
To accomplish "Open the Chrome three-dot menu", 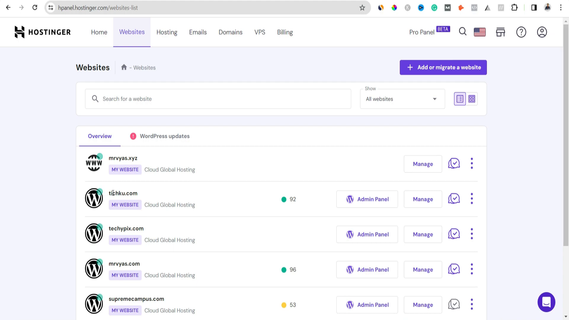I will tap(561, 8).
